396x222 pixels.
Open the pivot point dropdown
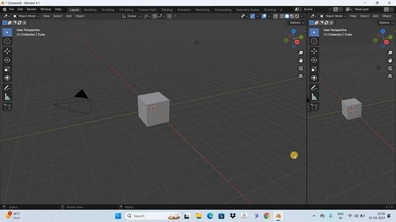(147, 16)
